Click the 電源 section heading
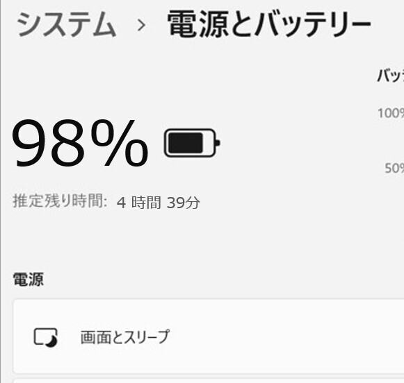The image size is (404, 383). (x=29, y=279)
